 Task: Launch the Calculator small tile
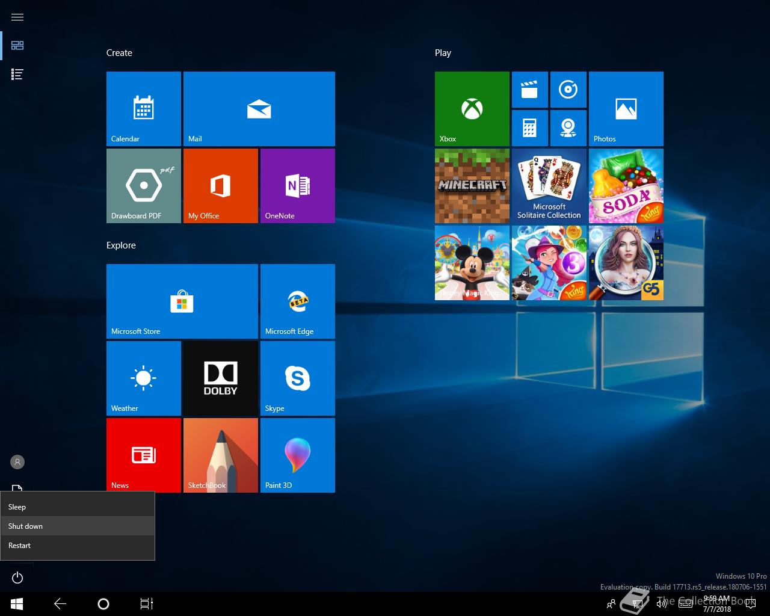[x=530, y=128]
